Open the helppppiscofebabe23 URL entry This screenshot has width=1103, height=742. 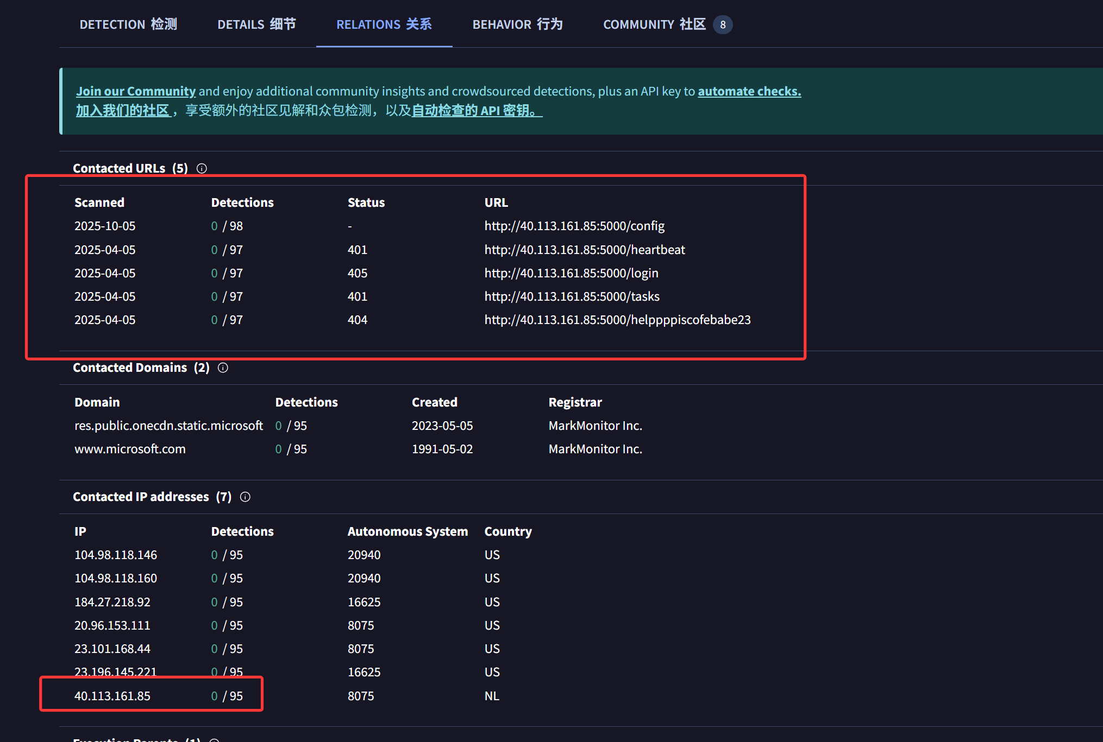(617, 320)
